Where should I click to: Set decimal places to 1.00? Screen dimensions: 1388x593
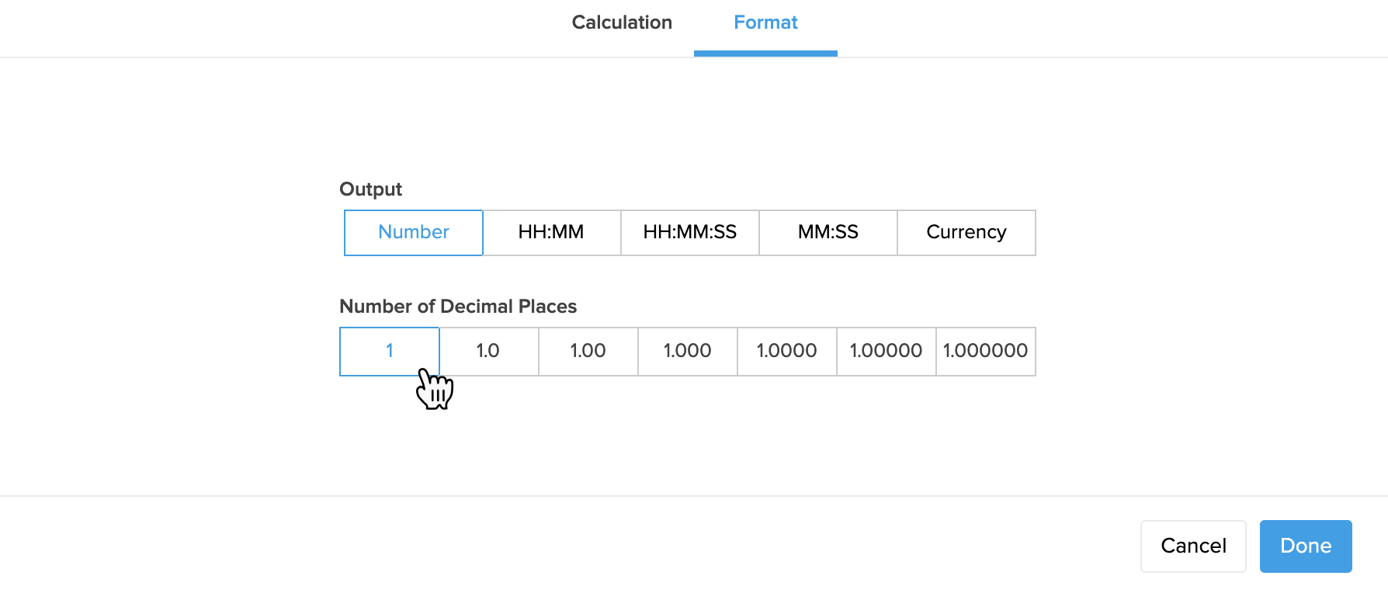[588, 351]
